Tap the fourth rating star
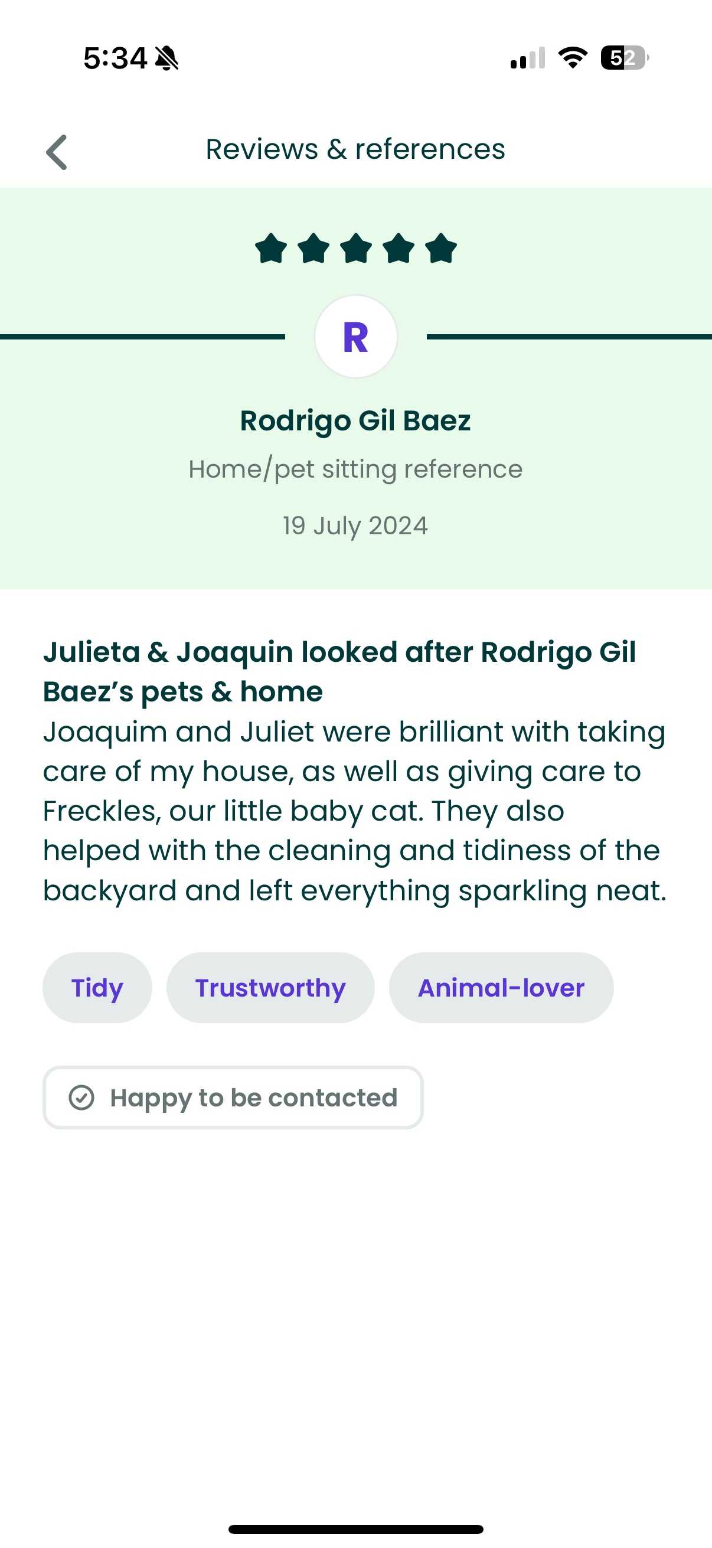 click(399, 248)
